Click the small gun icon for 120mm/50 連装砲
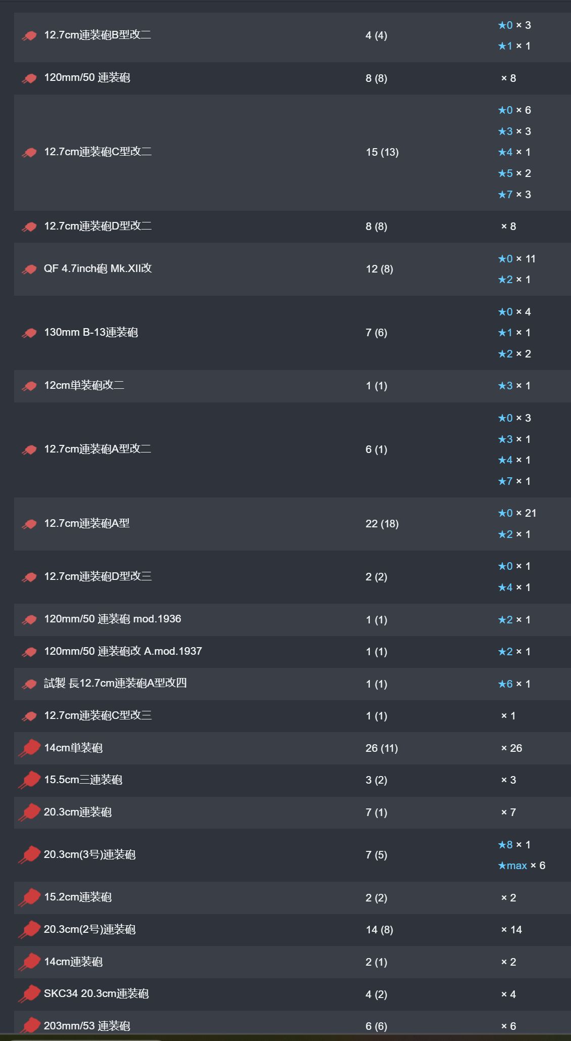 pyautogui.click(x=29, y=78)
